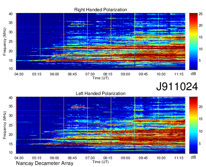Click "06:45" time tick on Left Handed plot

[72, 158]
